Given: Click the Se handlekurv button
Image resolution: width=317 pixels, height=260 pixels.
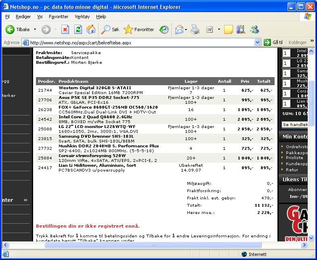Looking at the screenshot, I should 294,124.
